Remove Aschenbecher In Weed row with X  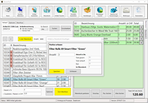tap(141, 31)
